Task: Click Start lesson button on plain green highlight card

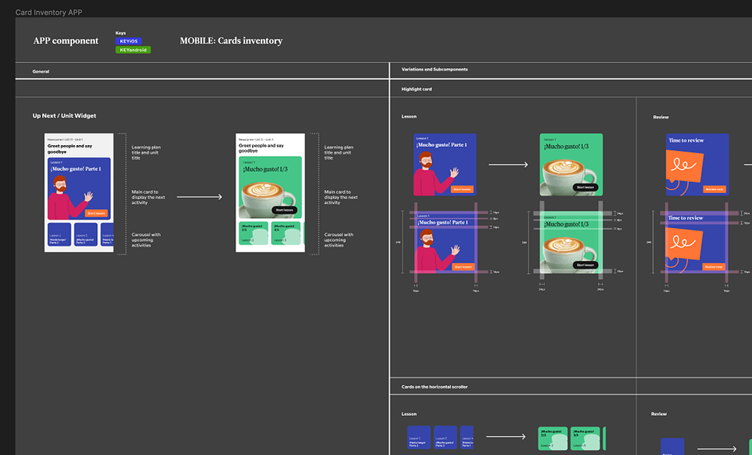Action: (585, 187)
